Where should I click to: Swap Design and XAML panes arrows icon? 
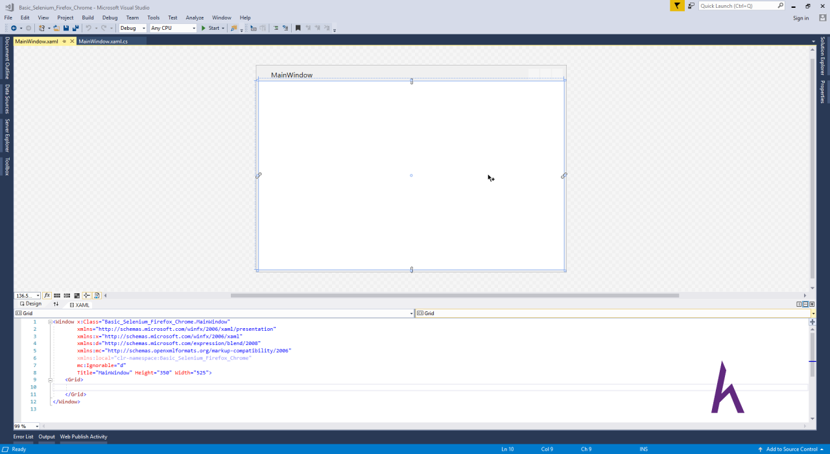56,304
